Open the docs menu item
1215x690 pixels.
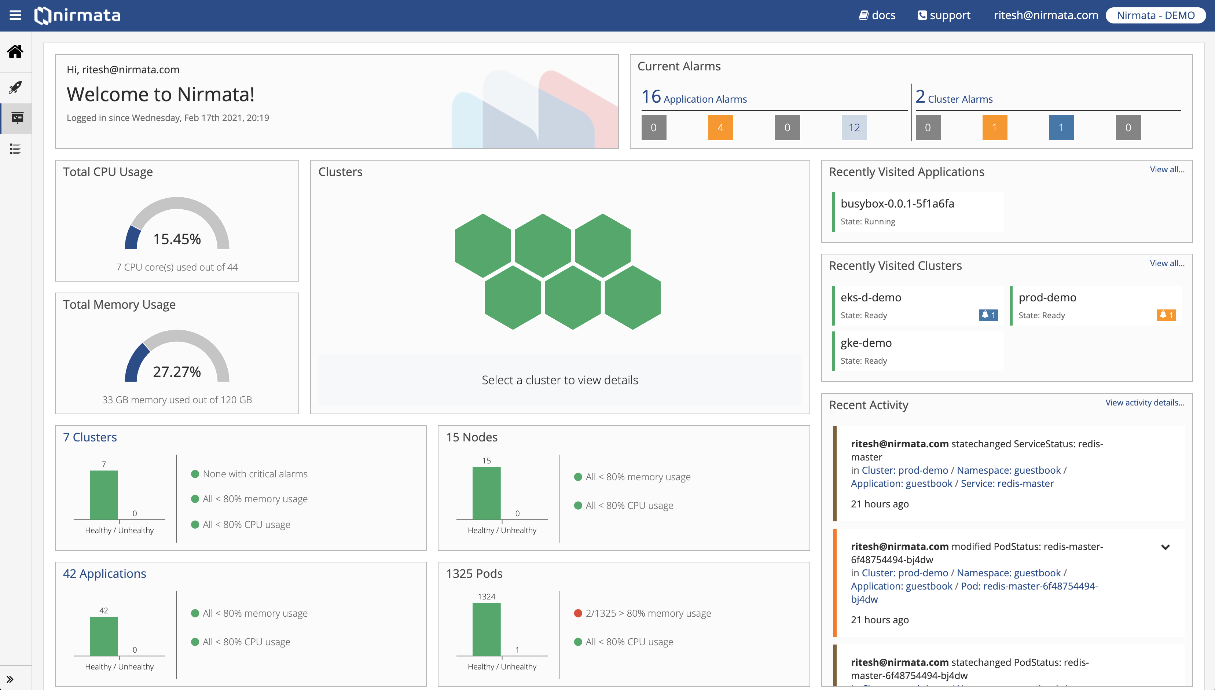[x=877, y=15]
